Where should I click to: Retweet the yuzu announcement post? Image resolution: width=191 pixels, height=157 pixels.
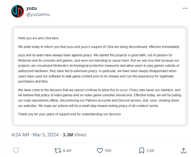point(58,150)
